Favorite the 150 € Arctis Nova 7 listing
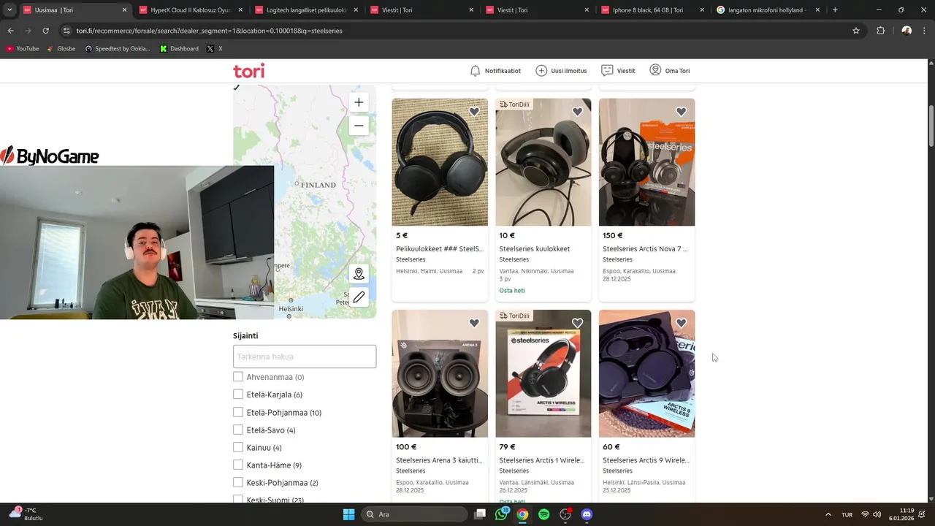The image size is (935, 526). point(681,112)
